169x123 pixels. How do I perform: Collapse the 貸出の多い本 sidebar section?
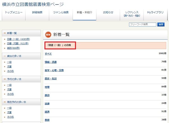tap(5, 56)
